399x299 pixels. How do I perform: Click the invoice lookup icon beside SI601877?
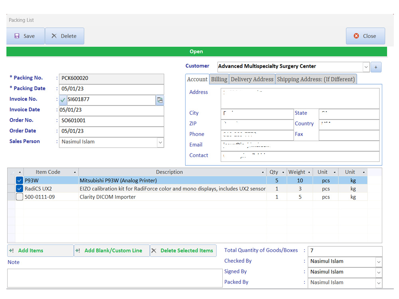click(160, 100)
